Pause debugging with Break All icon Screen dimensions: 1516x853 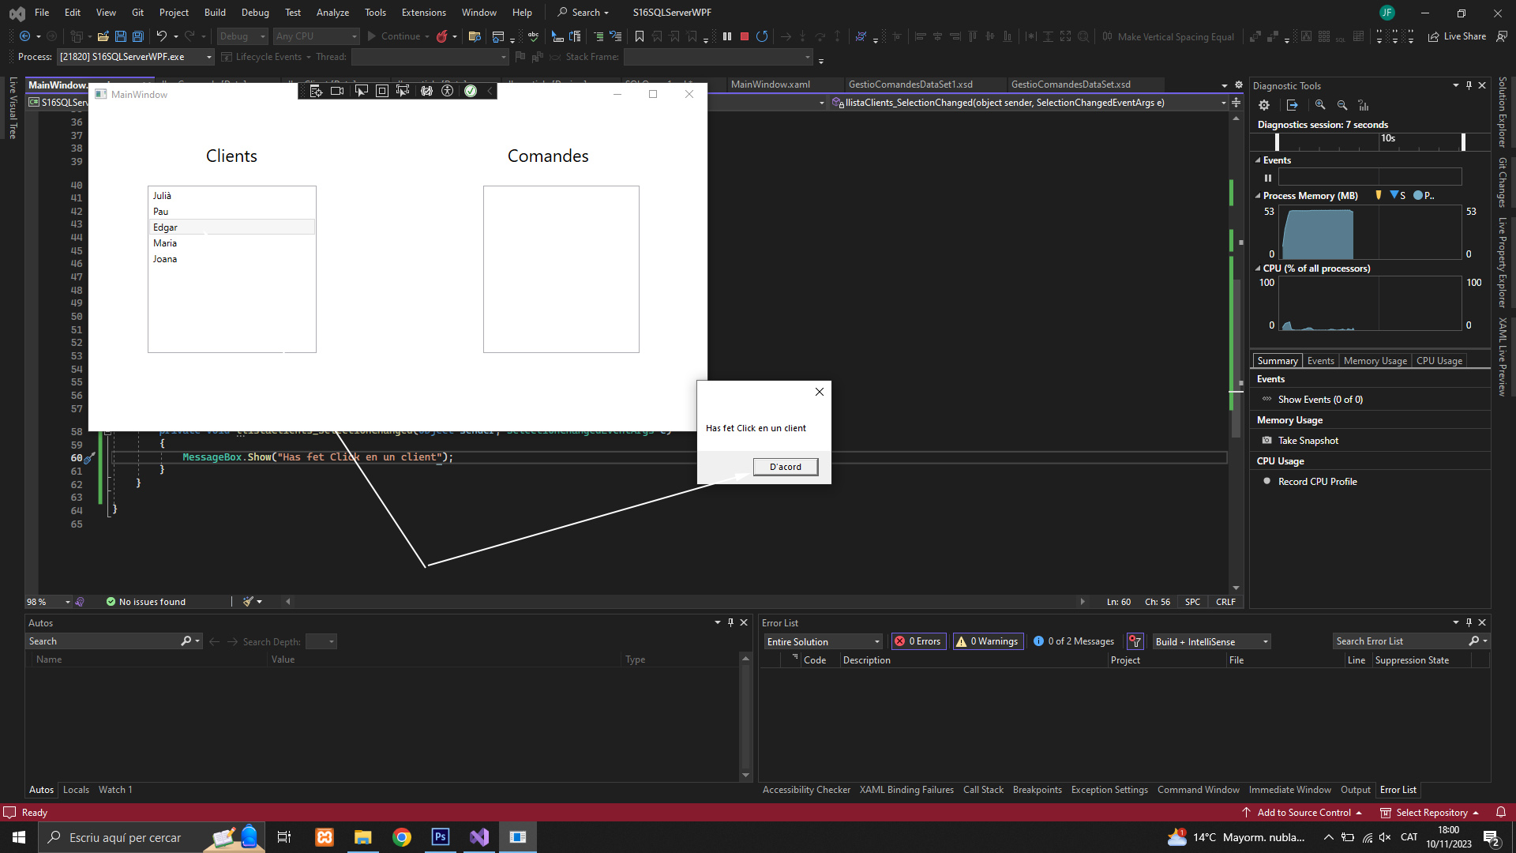[x=727, y=36]
